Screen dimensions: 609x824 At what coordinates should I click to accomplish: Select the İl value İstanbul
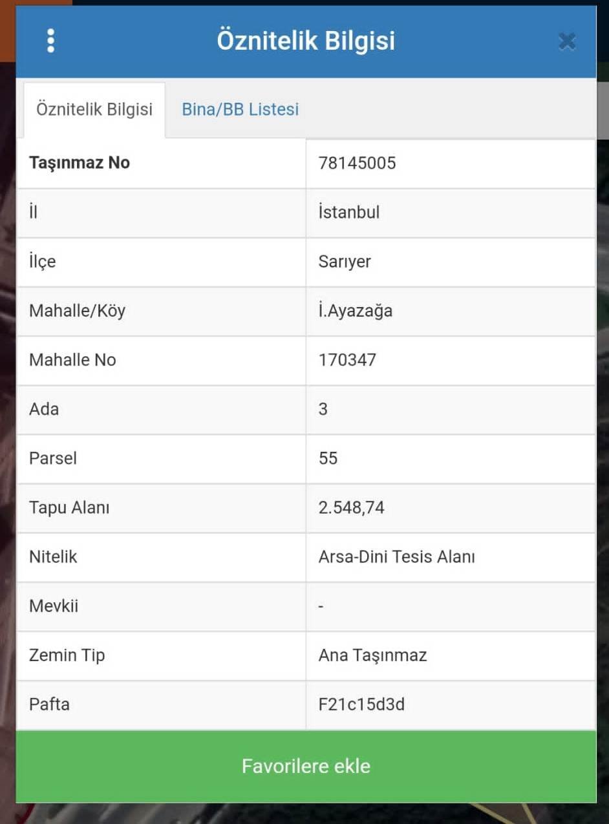(x=349, y=212)
